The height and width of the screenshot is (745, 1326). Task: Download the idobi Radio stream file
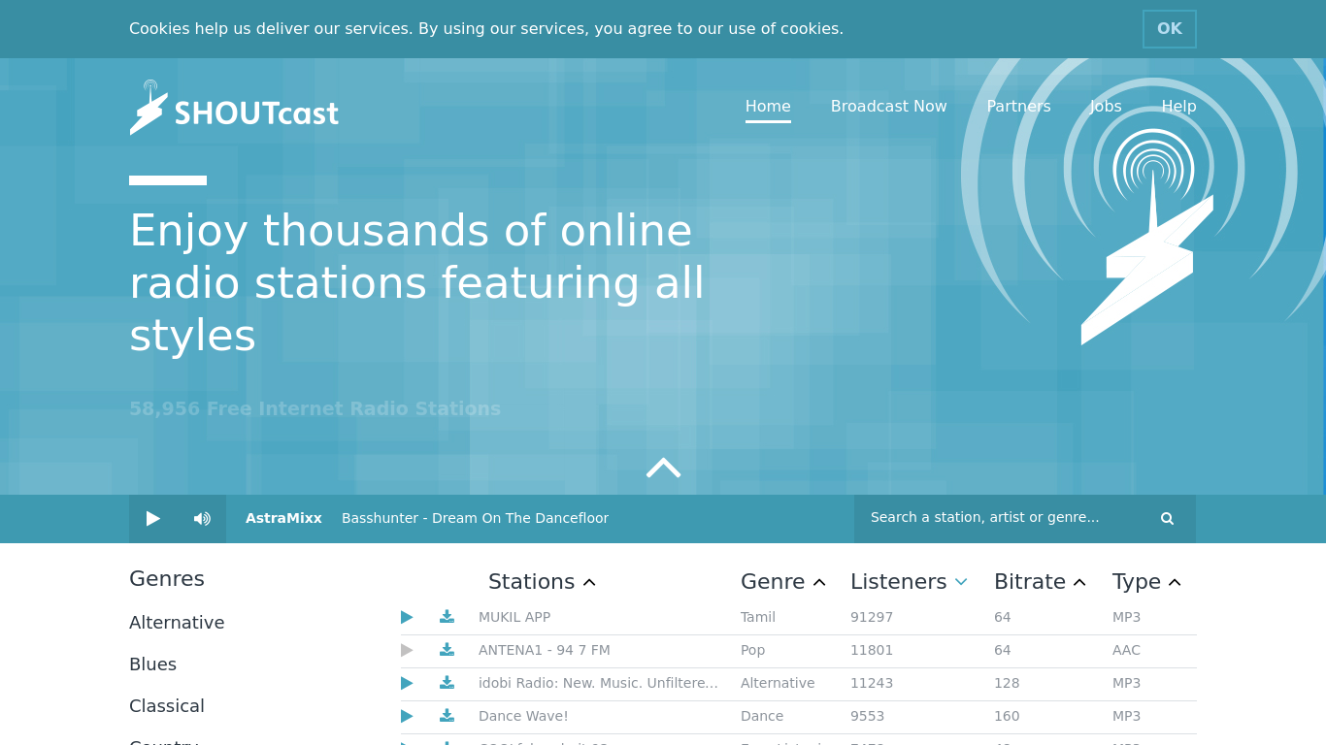coord(447,683)
